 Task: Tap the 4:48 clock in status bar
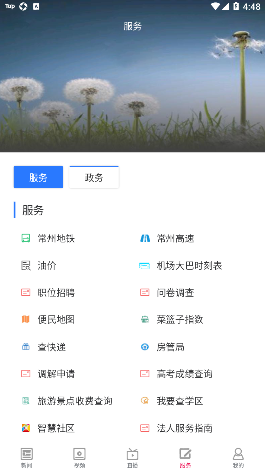point(252,6)
